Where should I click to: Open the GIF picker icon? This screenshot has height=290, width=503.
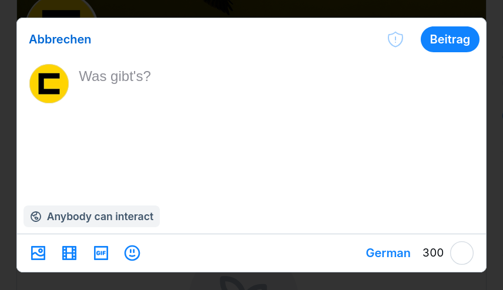(100, 253)
